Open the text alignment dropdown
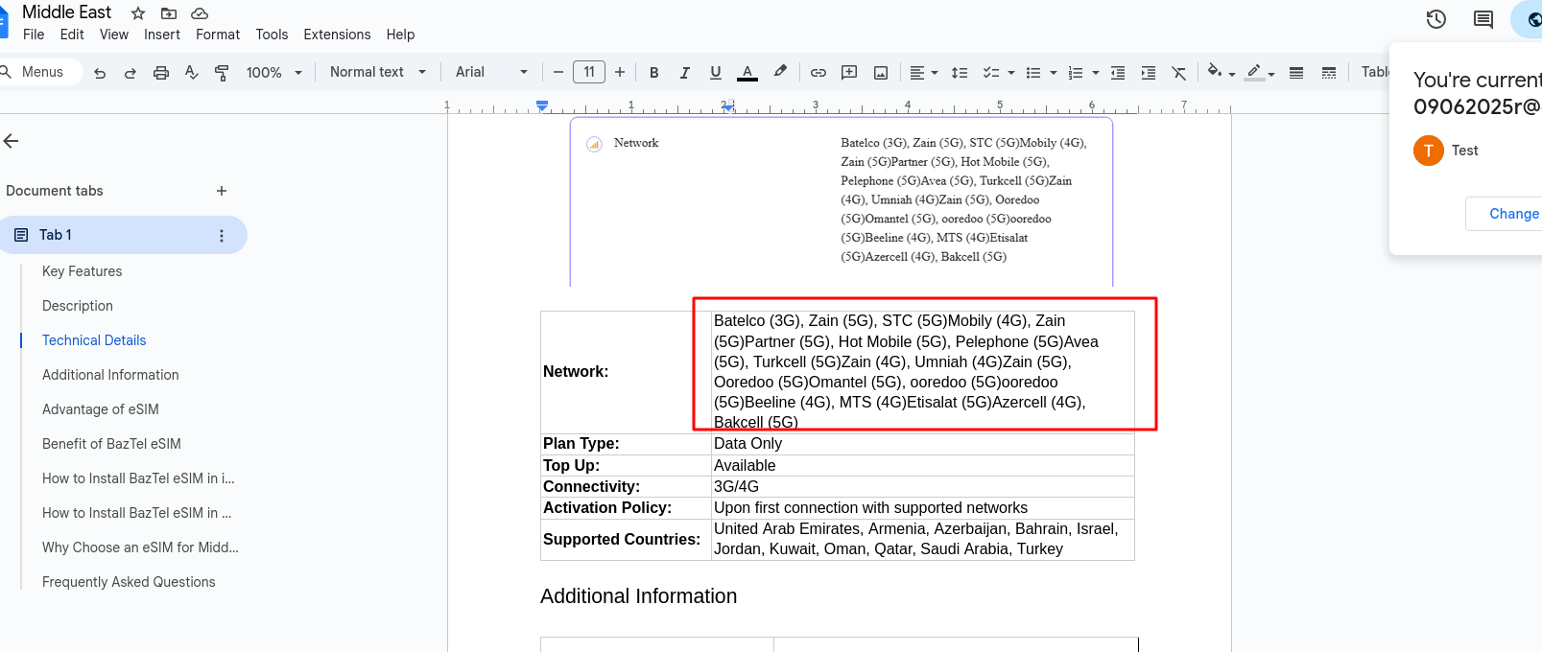Image resolution: width=1542 pixels, height=652 pixels. click(924, 73)
